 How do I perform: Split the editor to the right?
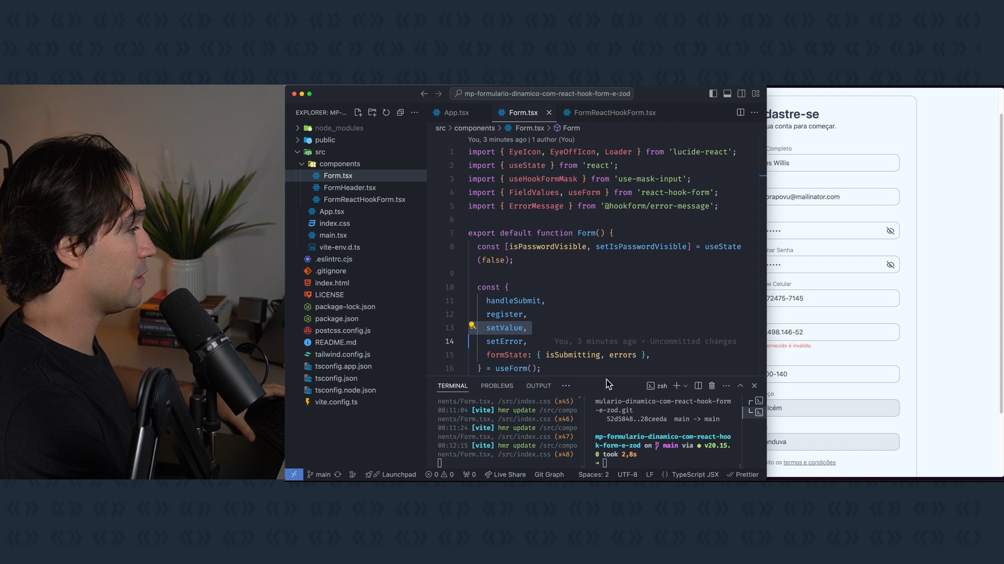tap(740, 112)
